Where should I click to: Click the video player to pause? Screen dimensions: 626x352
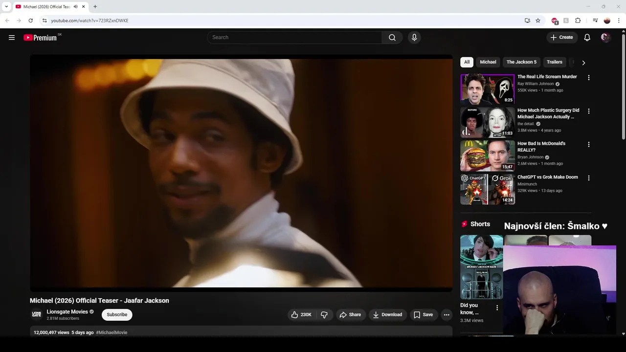[241, 173]
